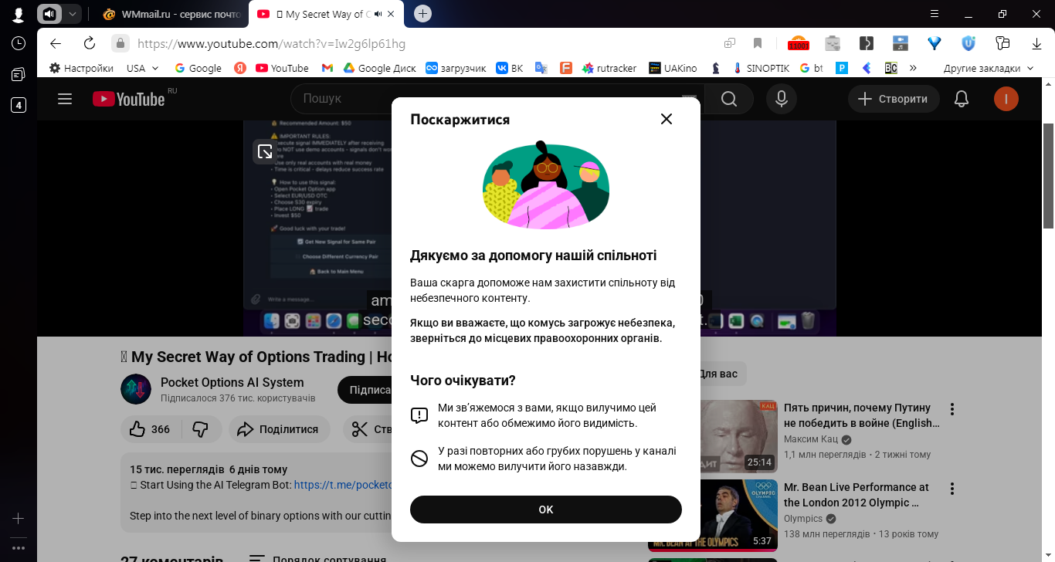Open the Gmail bookmark icon
The image size is (1055, 562).
point(327,68)
